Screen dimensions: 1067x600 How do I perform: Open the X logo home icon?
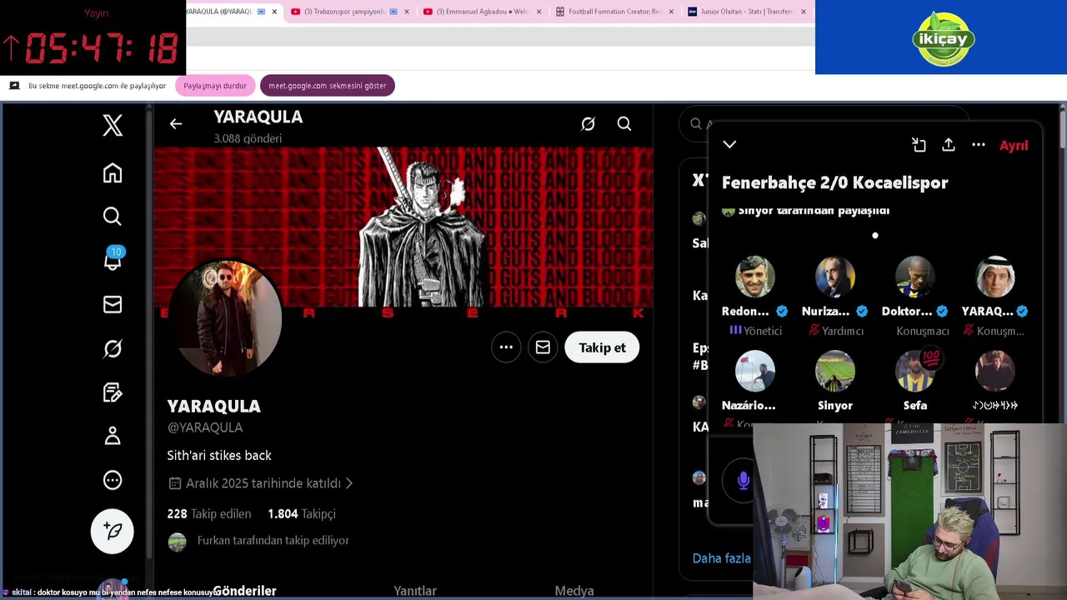pos(113,125)
